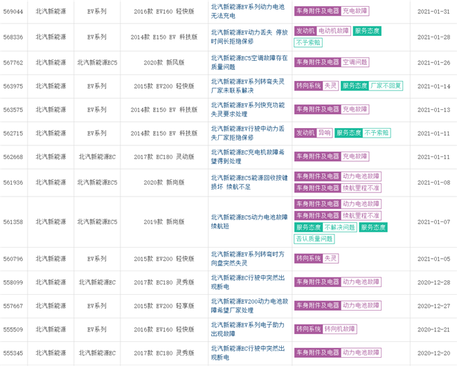The height and width of the screenshot is (366, 457).
Task: Select series 北汽新能源EC5 in row 567762
Action: [x=97, y=62]
